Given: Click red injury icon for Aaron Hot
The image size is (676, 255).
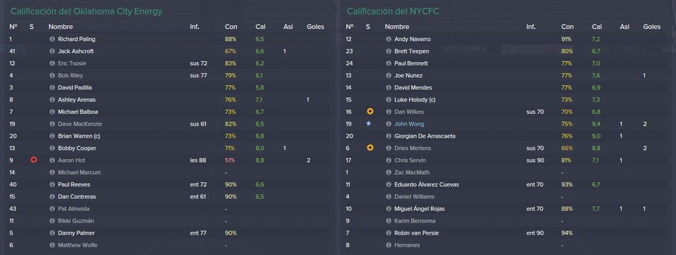Looking at the screenshot, I should pos(34,160).
